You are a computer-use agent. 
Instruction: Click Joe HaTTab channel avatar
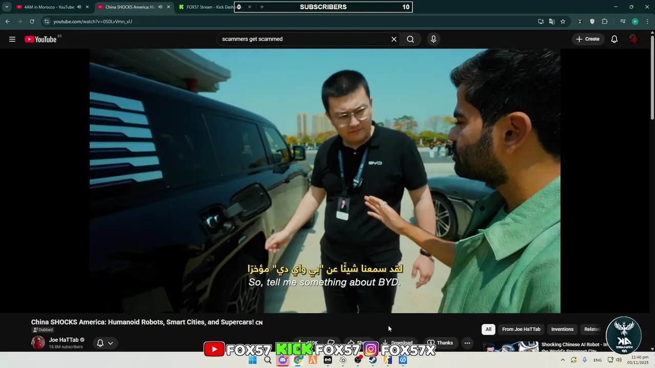[x=38, y=343]
